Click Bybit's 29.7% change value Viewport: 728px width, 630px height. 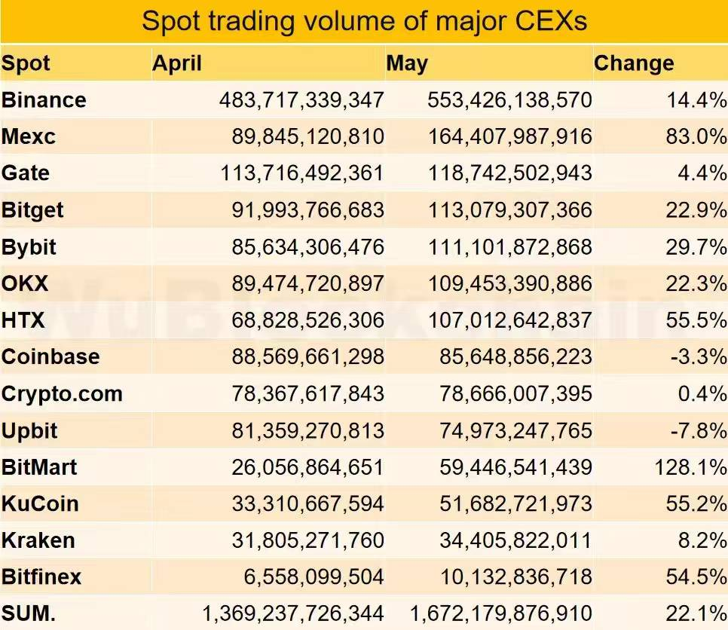coord(696,247)
